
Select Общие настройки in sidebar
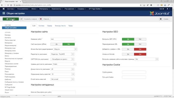[14, 28]
